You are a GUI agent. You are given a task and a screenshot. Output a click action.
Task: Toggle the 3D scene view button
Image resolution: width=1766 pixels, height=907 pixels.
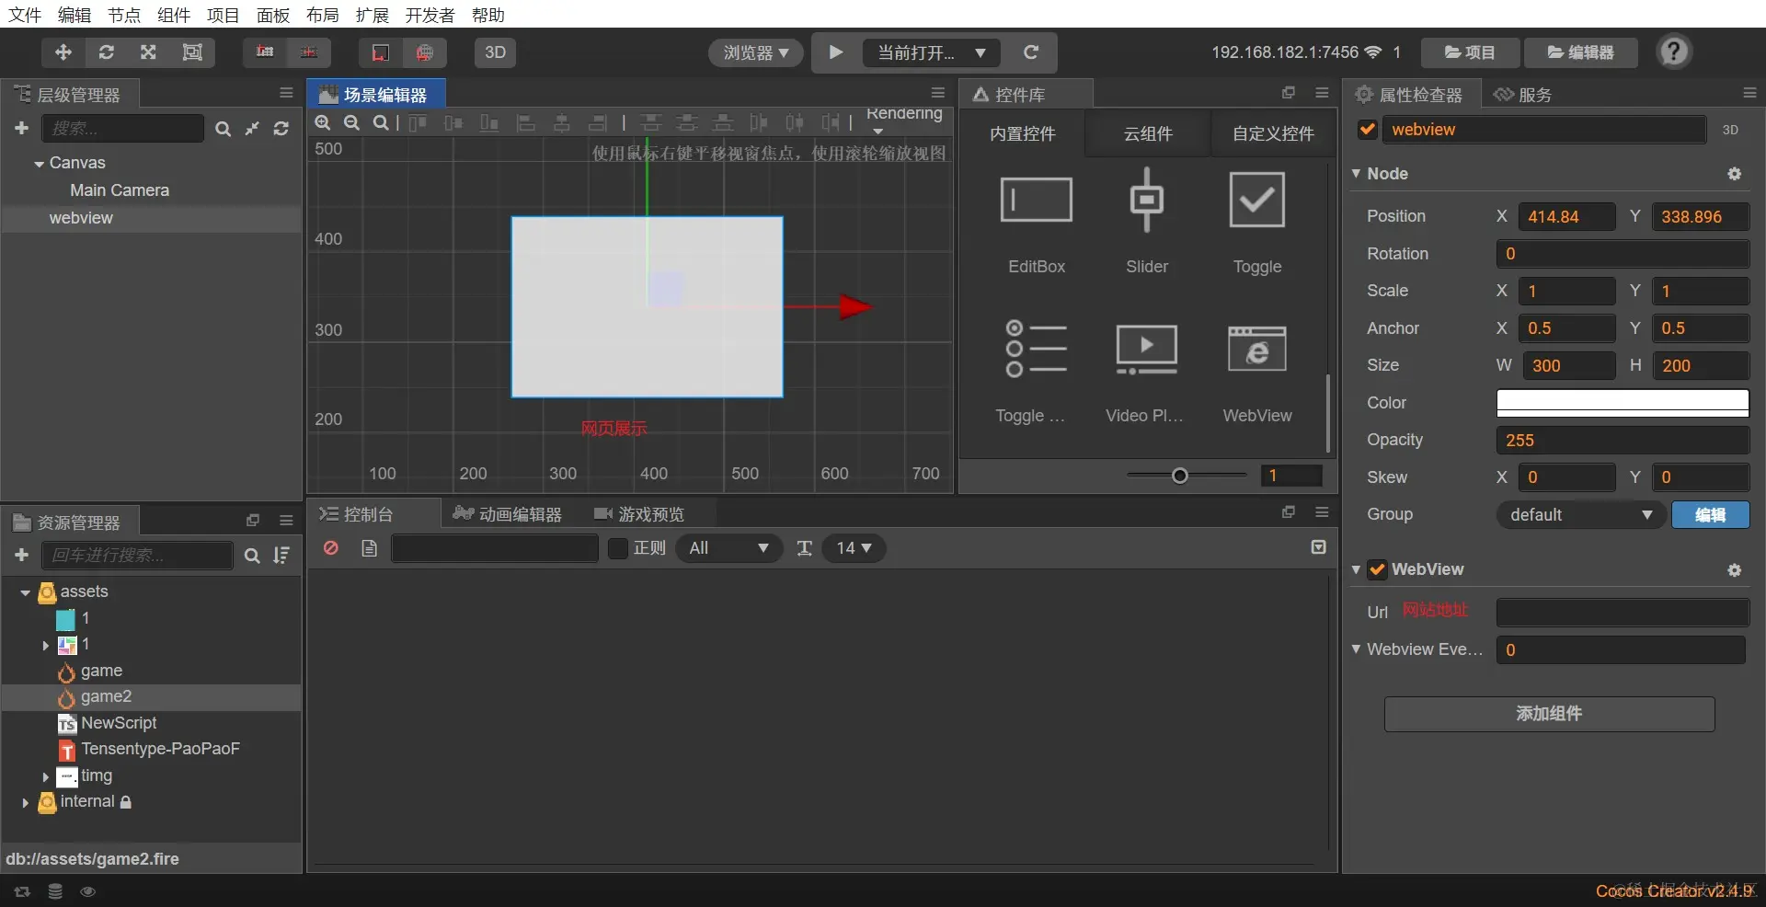click(495, 52)
